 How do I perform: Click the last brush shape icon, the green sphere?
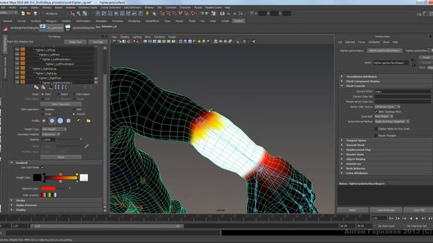pyautogui.click(x=79, y=121)
